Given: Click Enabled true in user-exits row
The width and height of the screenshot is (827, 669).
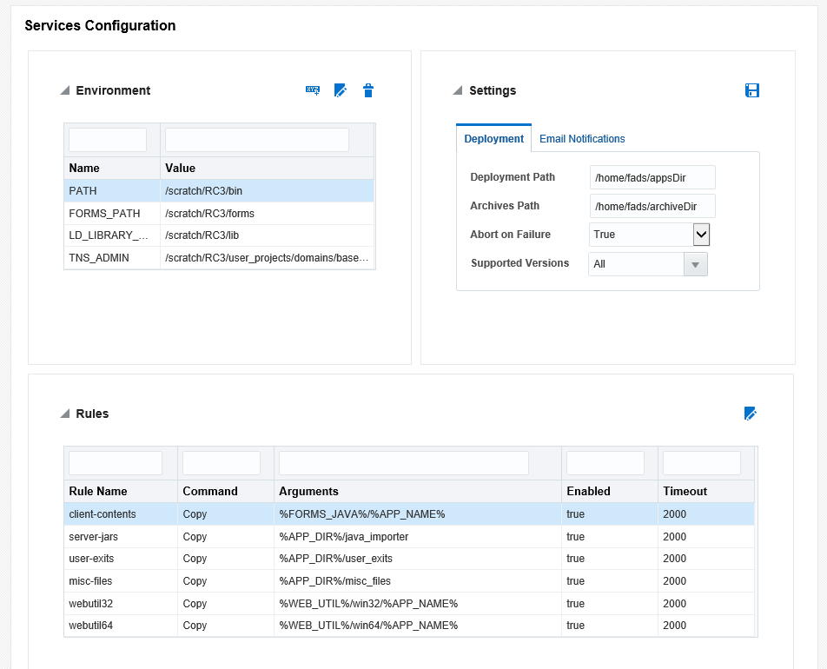Looking at the screenshot, I should click(x=575, y=558).
